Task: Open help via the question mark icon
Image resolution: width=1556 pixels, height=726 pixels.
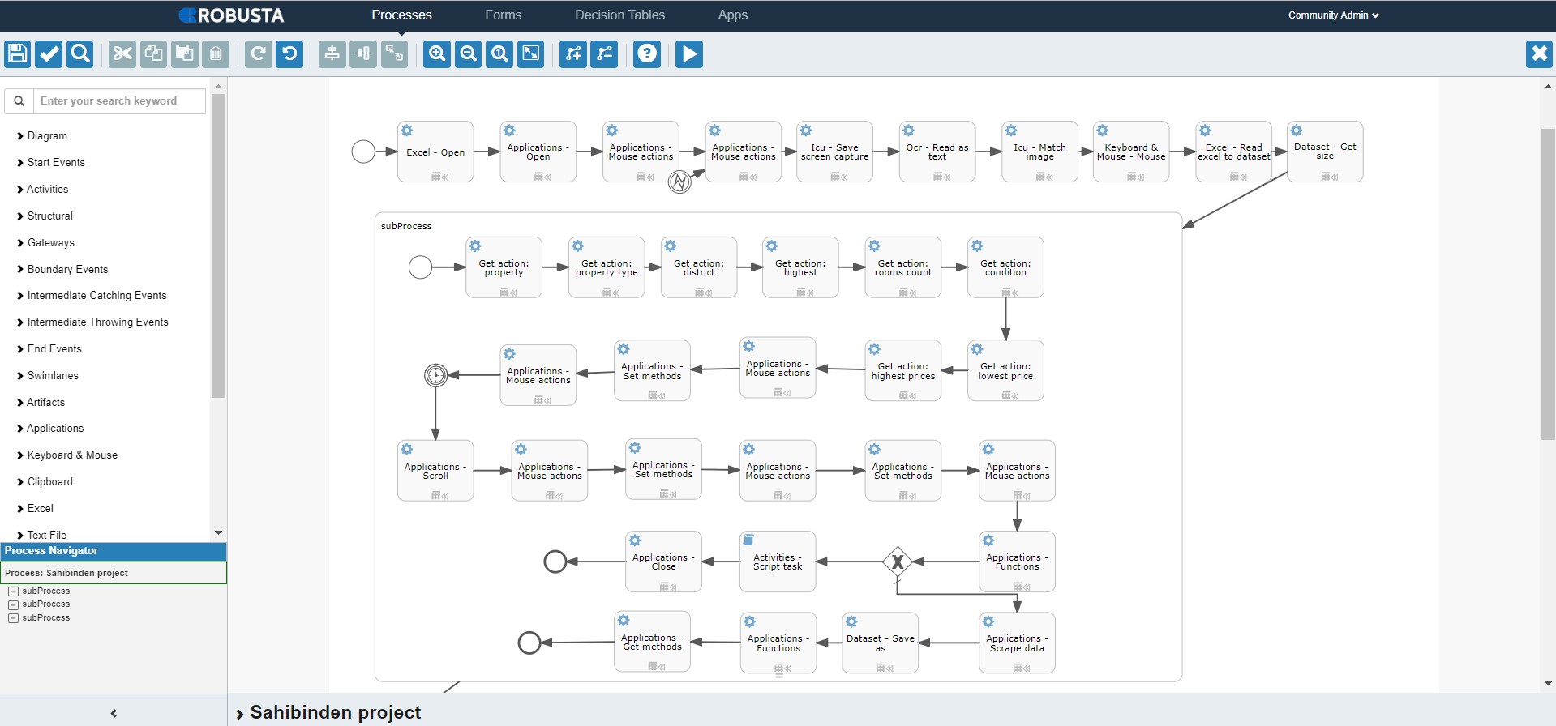Action: click(646, 54)
